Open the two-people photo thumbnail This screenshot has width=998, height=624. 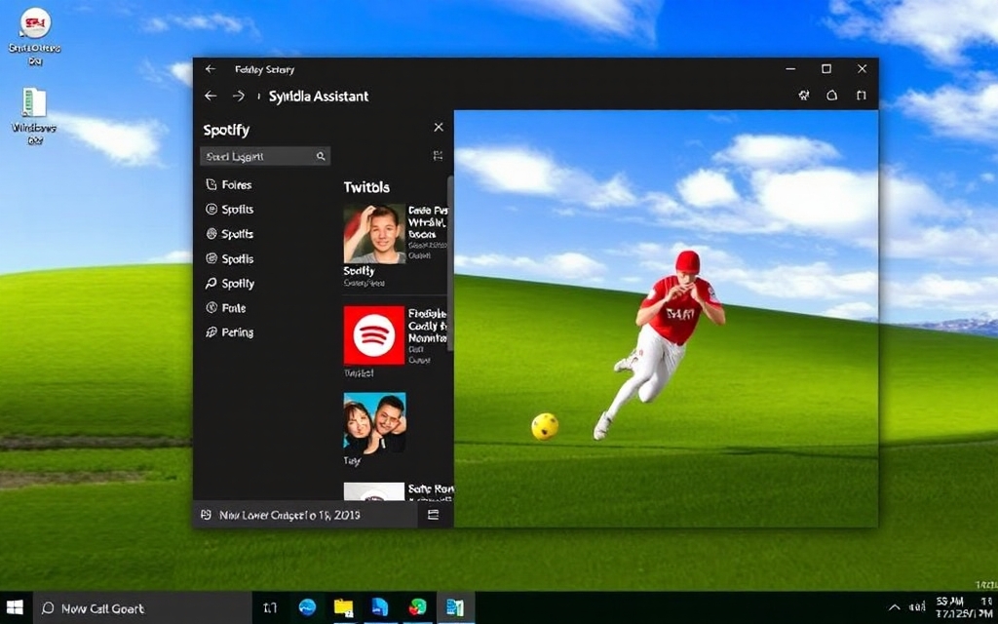374,423
